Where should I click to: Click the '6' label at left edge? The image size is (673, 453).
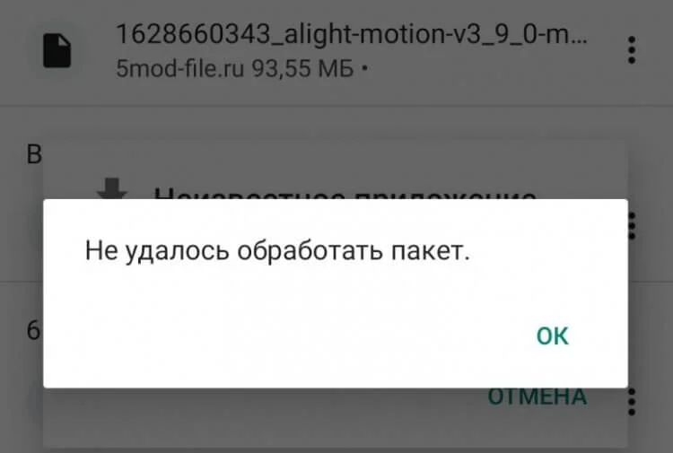[x=33, y=331]
